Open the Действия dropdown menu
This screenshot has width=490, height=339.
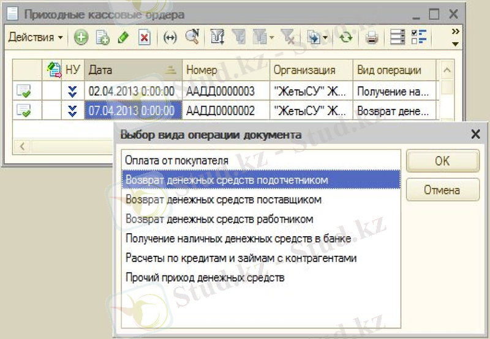tap(36, 37)
